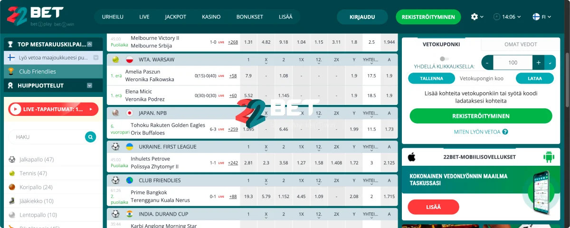Open the Miten lyön vetoa link

pos(477,132)
